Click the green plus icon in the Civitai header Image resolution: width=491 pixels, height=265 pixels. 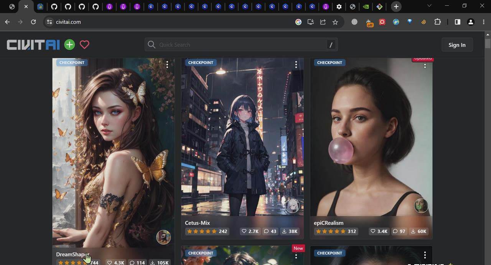[69, 45]
